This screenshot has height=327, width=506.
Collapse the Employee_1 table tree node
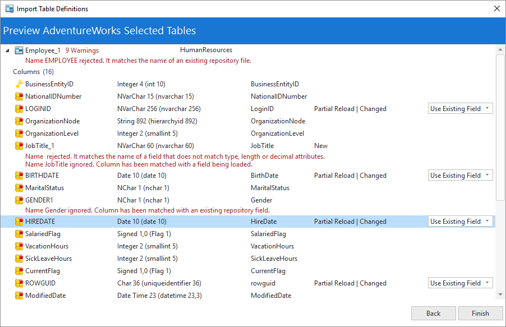[7, 50]
